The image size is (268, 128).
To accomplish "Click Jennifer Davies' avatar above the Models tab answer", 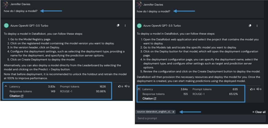I will tap(139, 4).
